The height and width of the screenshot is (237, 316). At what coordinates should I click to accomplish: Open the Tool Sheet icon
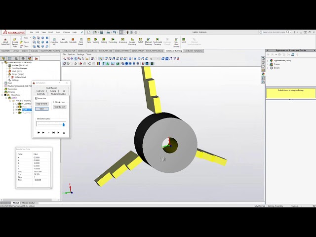click(x=81, y=41)
